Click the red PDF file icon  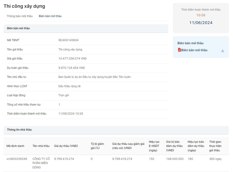click(179, 50)
